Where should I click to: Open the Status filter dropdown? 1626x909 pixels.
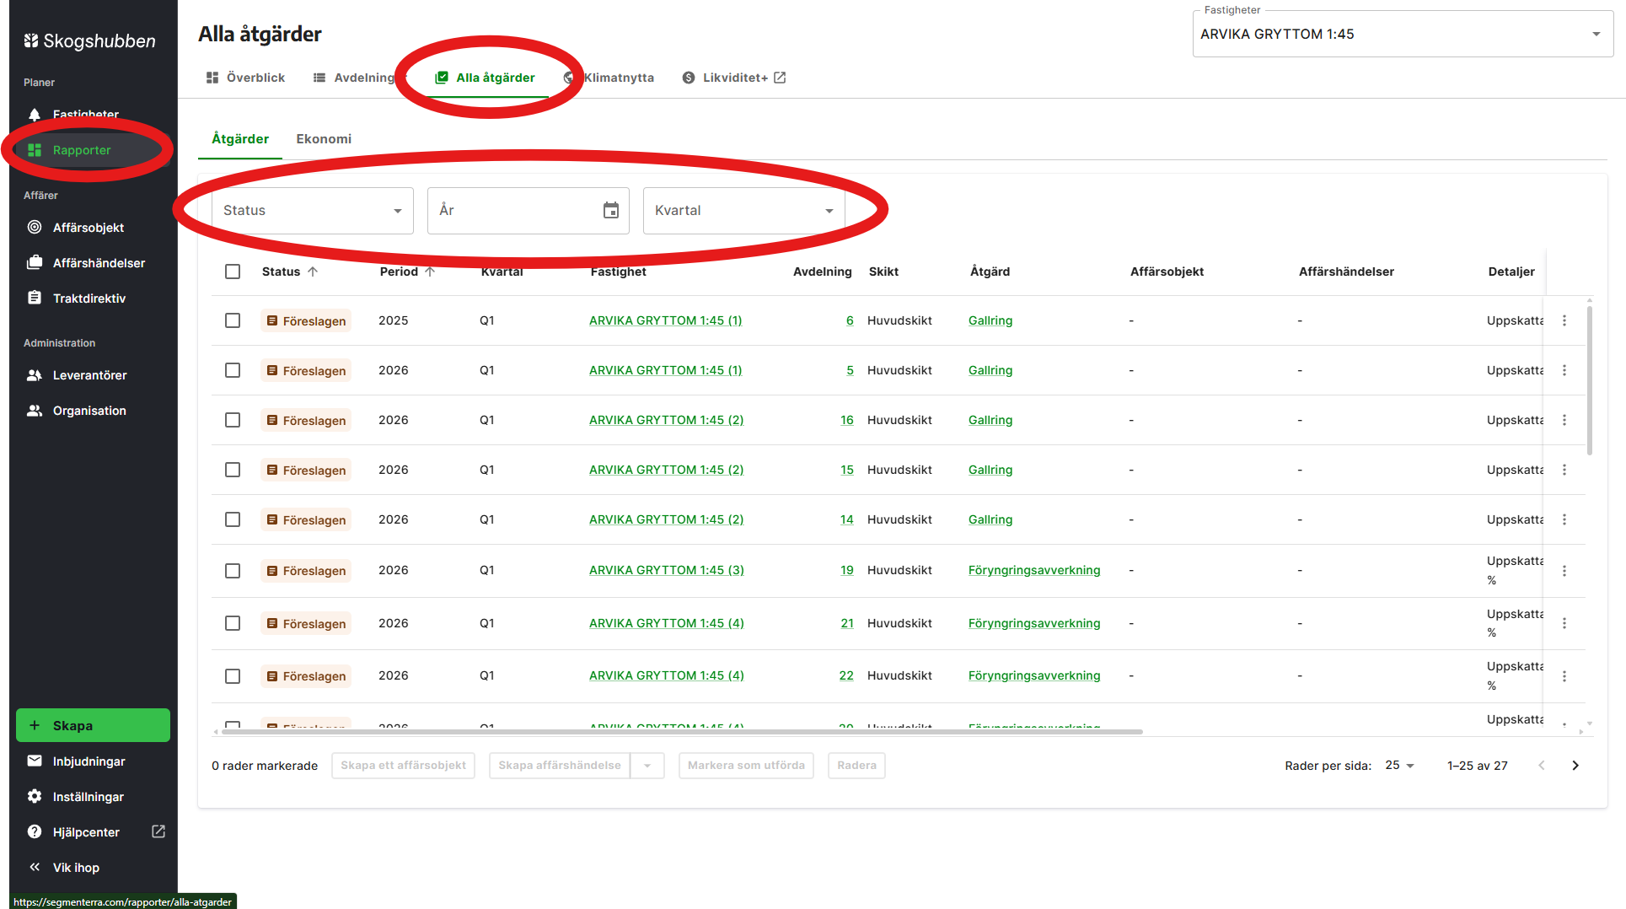tap(313, 211)
